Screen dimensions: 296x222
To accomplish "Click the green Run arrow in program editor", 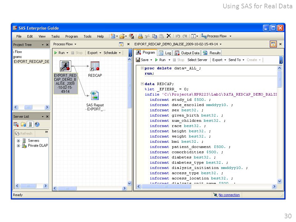I will (156, 60).
